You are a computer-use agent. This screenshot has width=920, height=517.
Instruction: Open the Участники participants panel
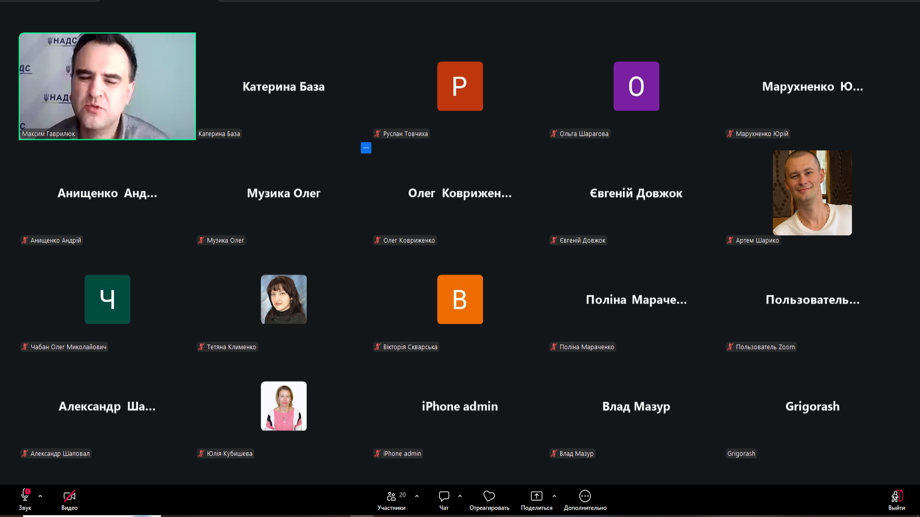coord(391,500)
